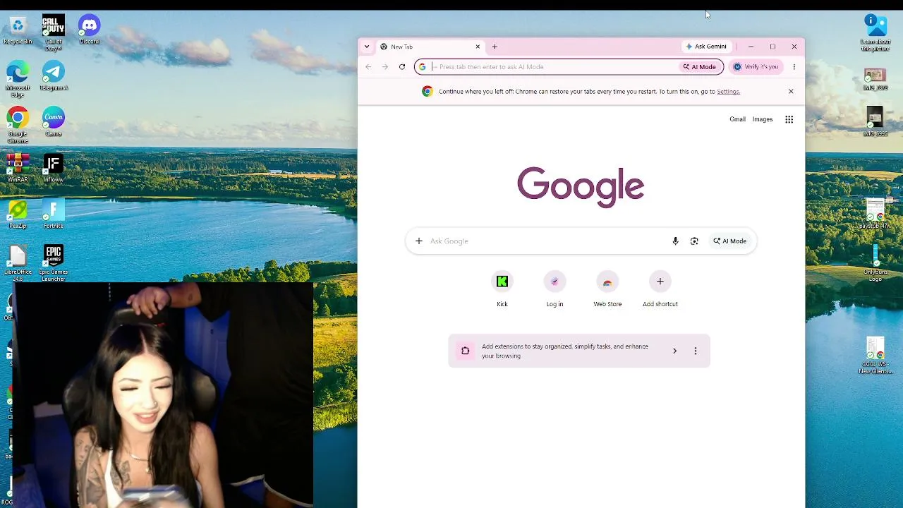903x508 pixels.
Task: Click AI Mode in Google search box
Action: [729, 241]
